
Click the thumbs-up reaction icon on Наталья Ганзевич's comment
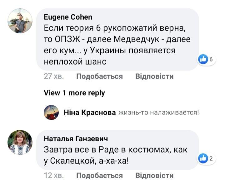click(203, 158)
